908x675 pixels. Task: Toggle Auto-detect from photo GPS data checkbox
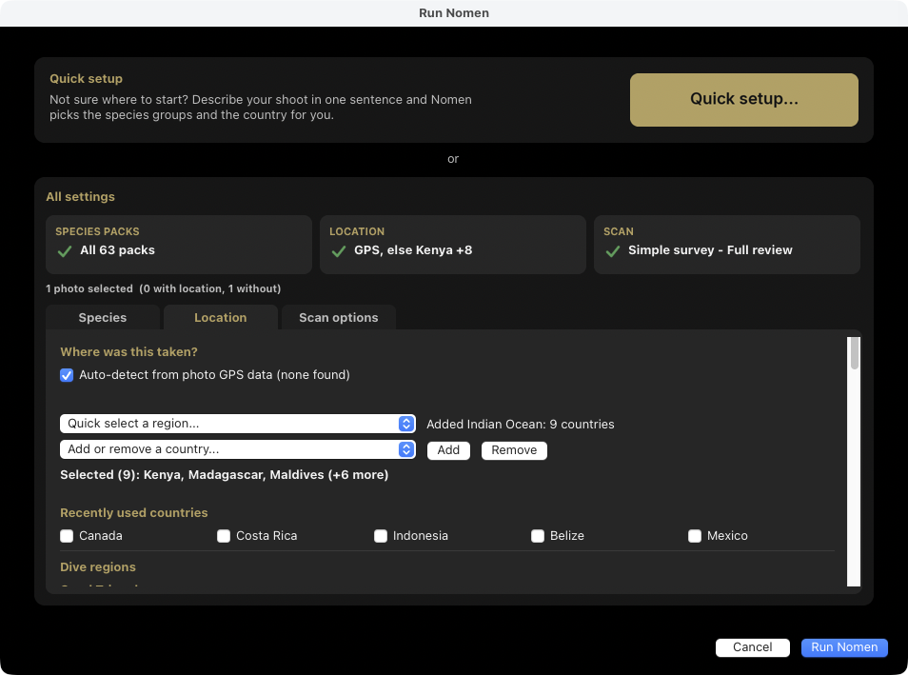tap(67, 375)
